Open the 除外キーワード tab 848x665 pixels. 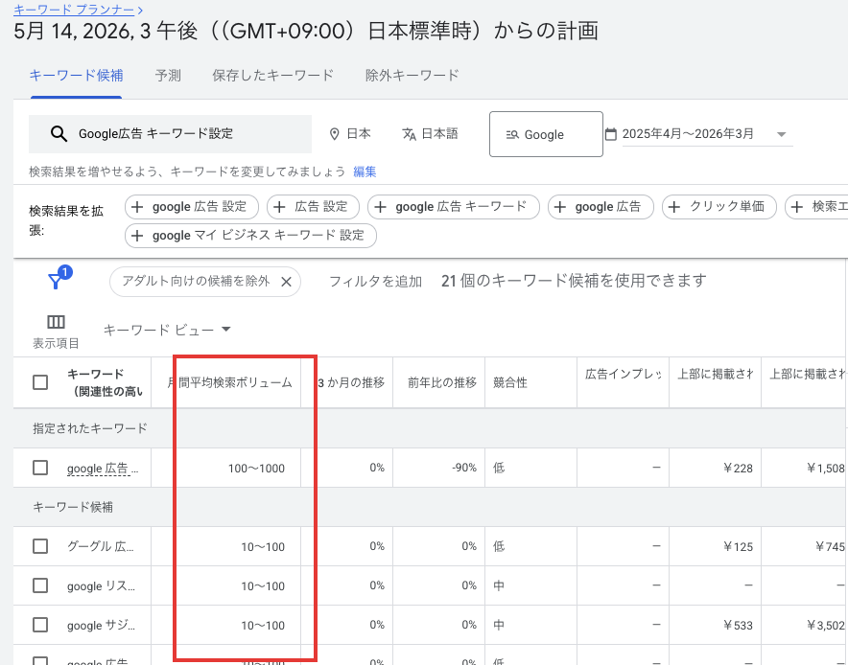click(x=412, y=75)
